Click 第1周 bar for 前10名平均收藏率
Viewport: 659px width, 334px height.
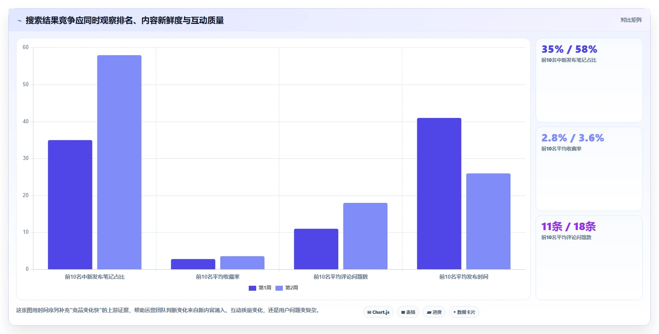[x=193, y=264]
